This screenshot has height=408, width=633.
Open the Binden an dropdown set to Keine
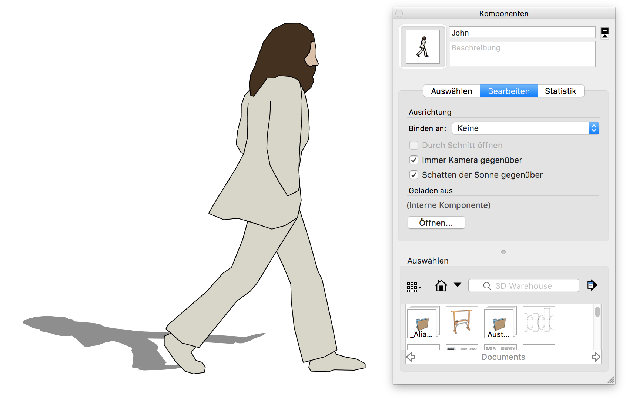click(x=525, y=128)
